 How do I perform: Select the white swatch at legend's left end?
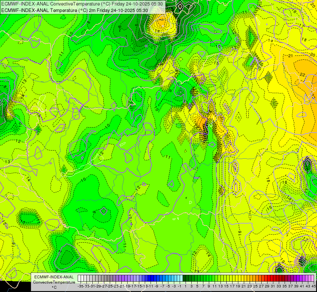(79, 278)
